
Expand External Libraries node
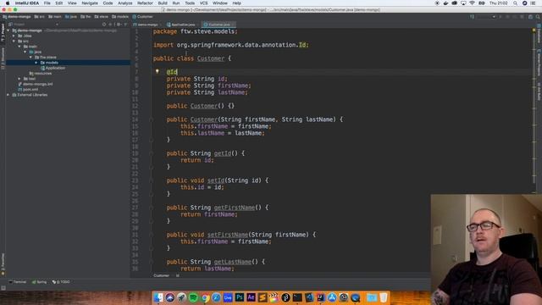pyautogui.click(x=8, y=95)
